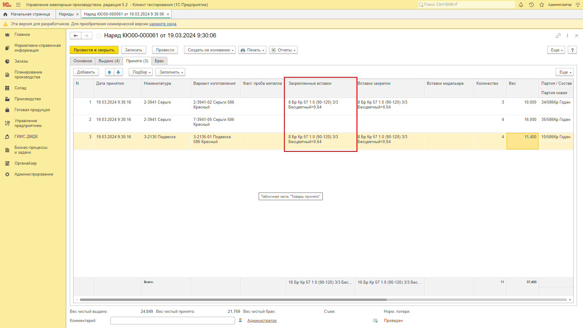Open the 1C main menu hamburger icon
583x328 pixels.
[18, 5]
